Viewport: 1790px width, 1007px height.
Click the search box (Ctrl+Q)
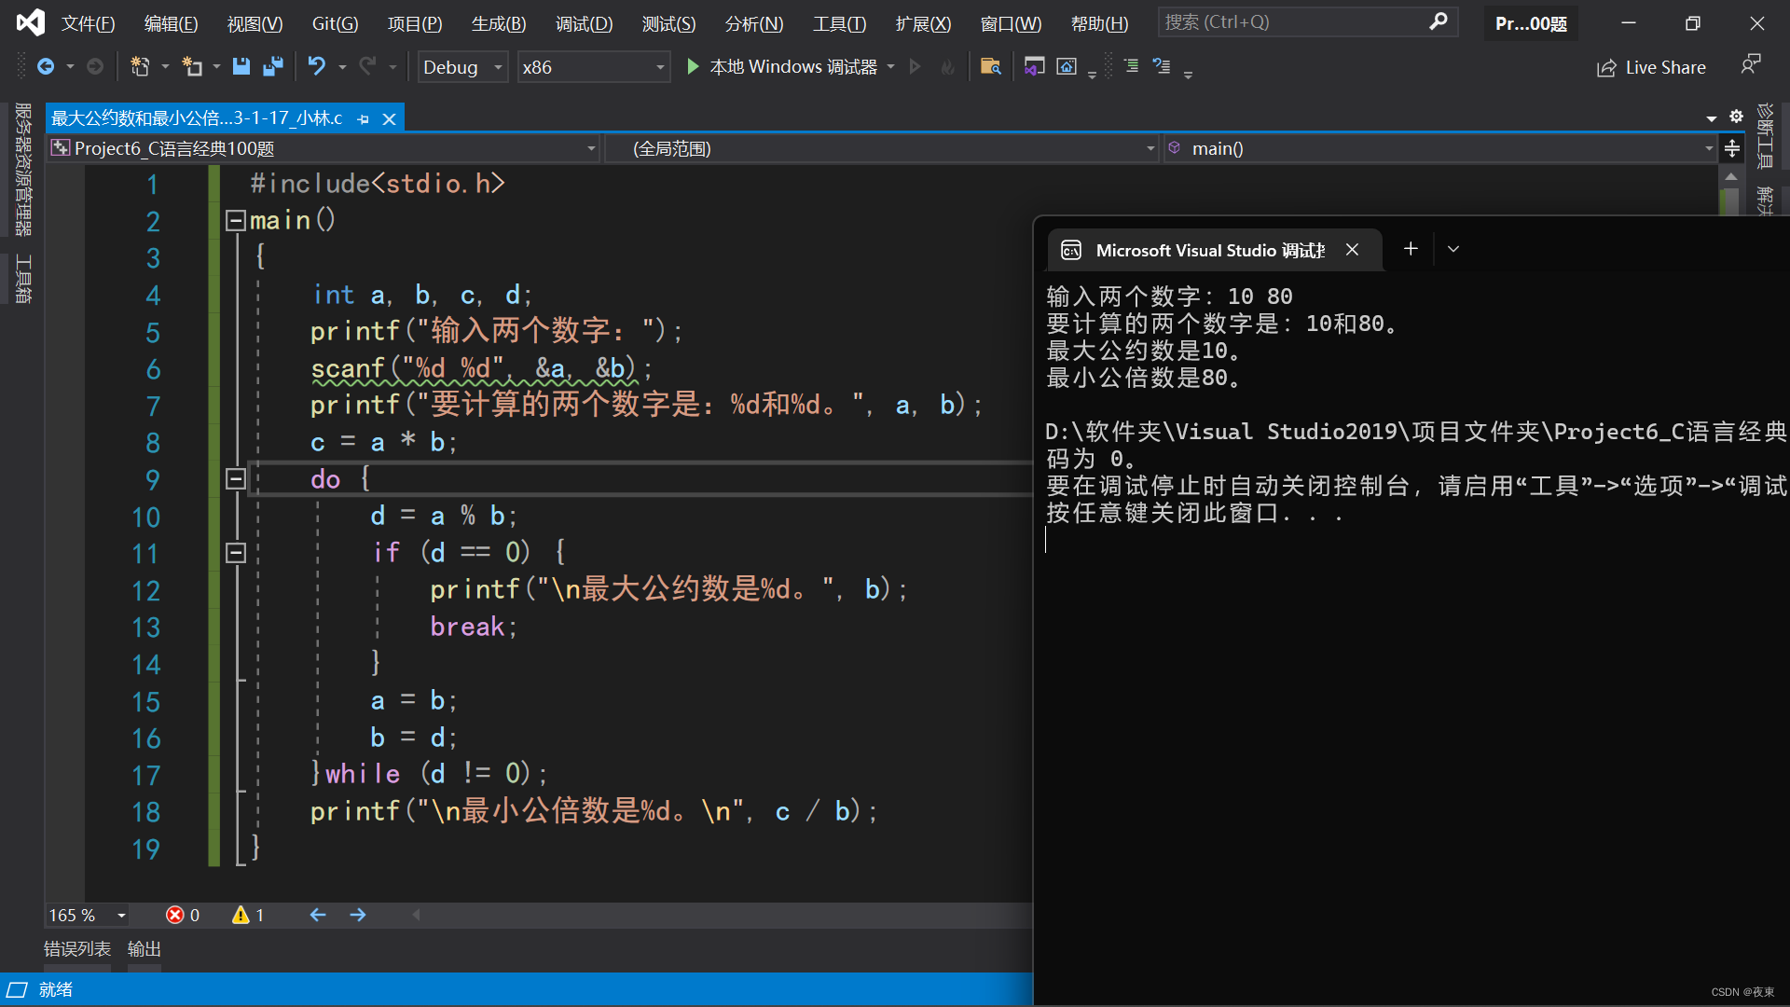(1296, 22)
